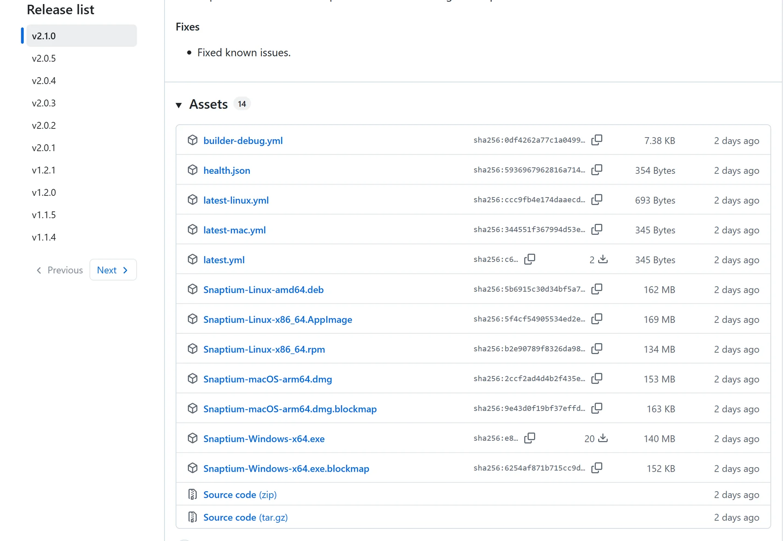This screenshot has width=784, height=541.
Task: Click the Assets count badge 14
Action: click(x=242, y=104)
